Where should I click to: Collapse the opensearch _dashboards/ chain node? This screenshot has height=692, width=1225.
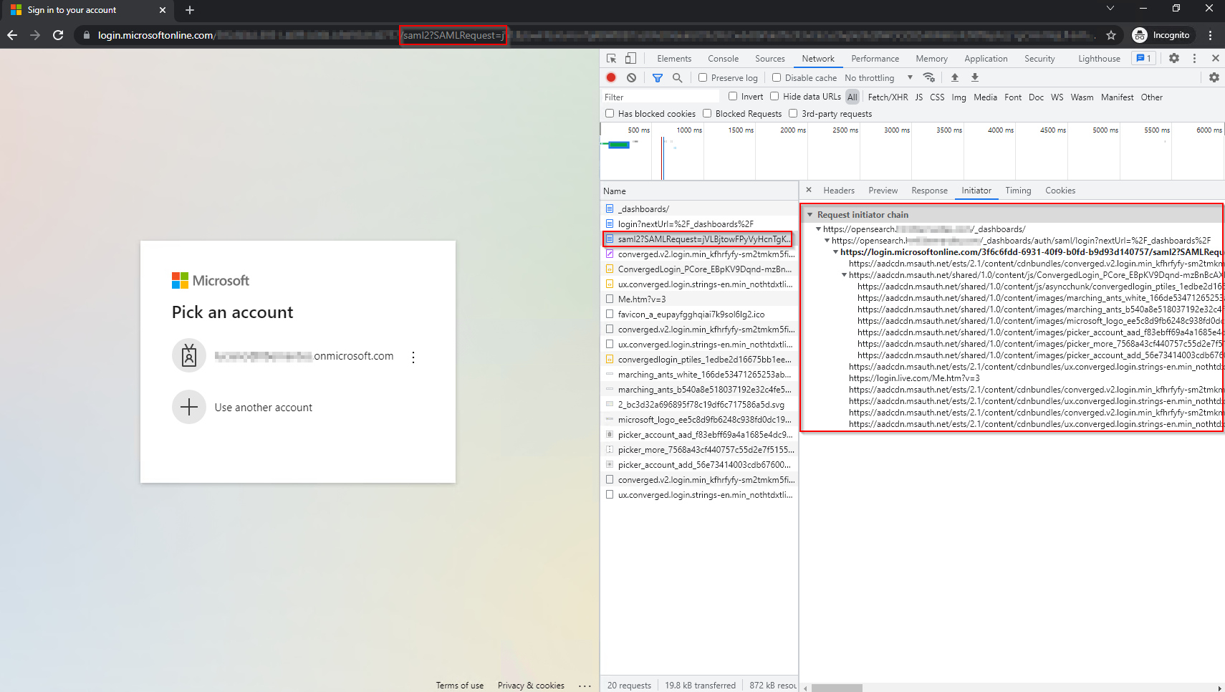819,229
